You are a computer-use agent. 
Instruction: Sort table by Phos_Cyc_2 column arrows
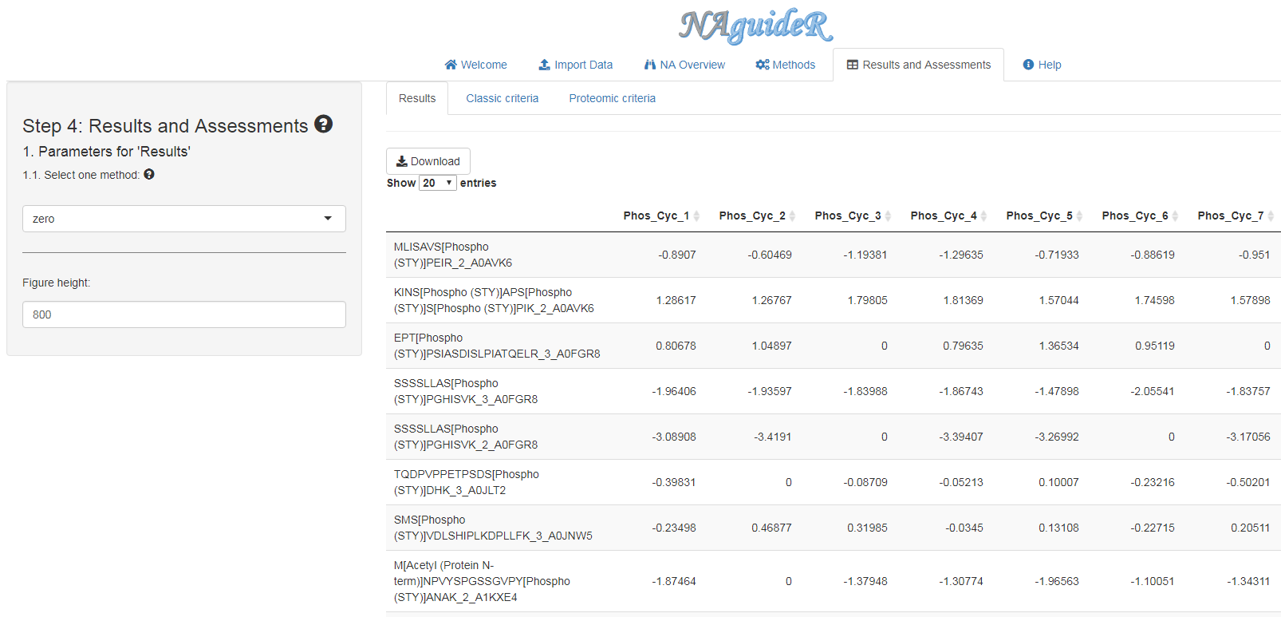tap(792, 216)
